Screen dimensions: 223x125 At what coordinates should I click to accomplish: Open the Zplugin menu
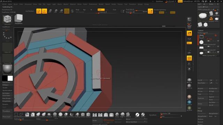click(x=140, y=4)
